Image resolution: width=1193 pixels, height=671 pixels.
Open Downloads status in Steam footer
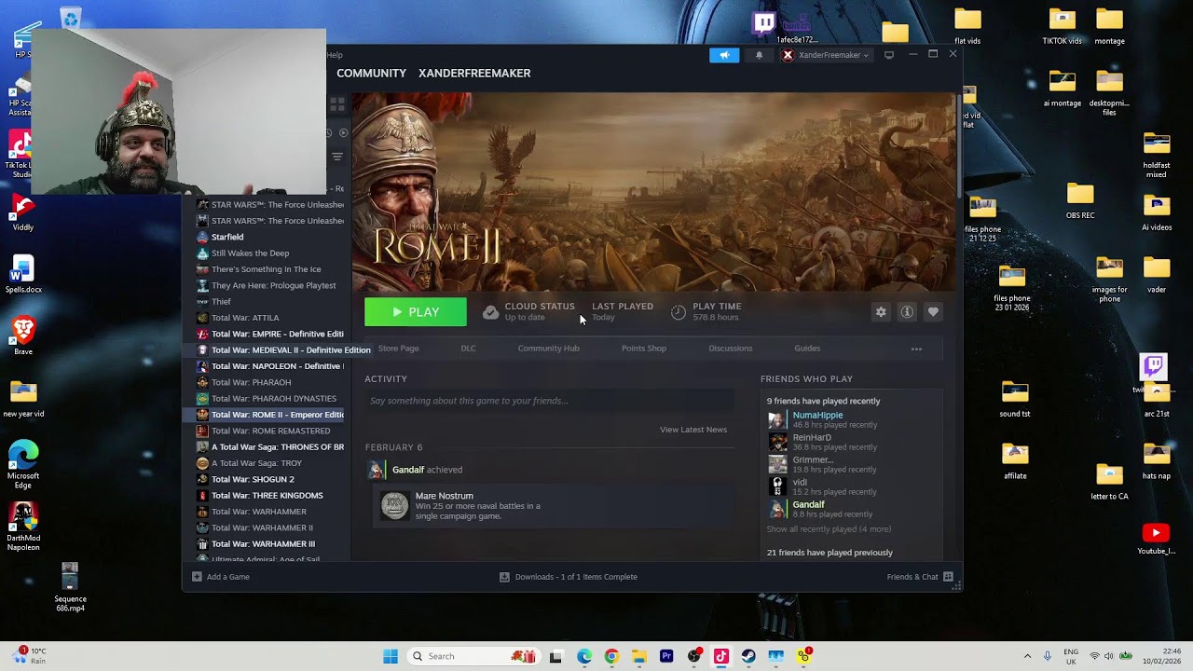(569, 577)
